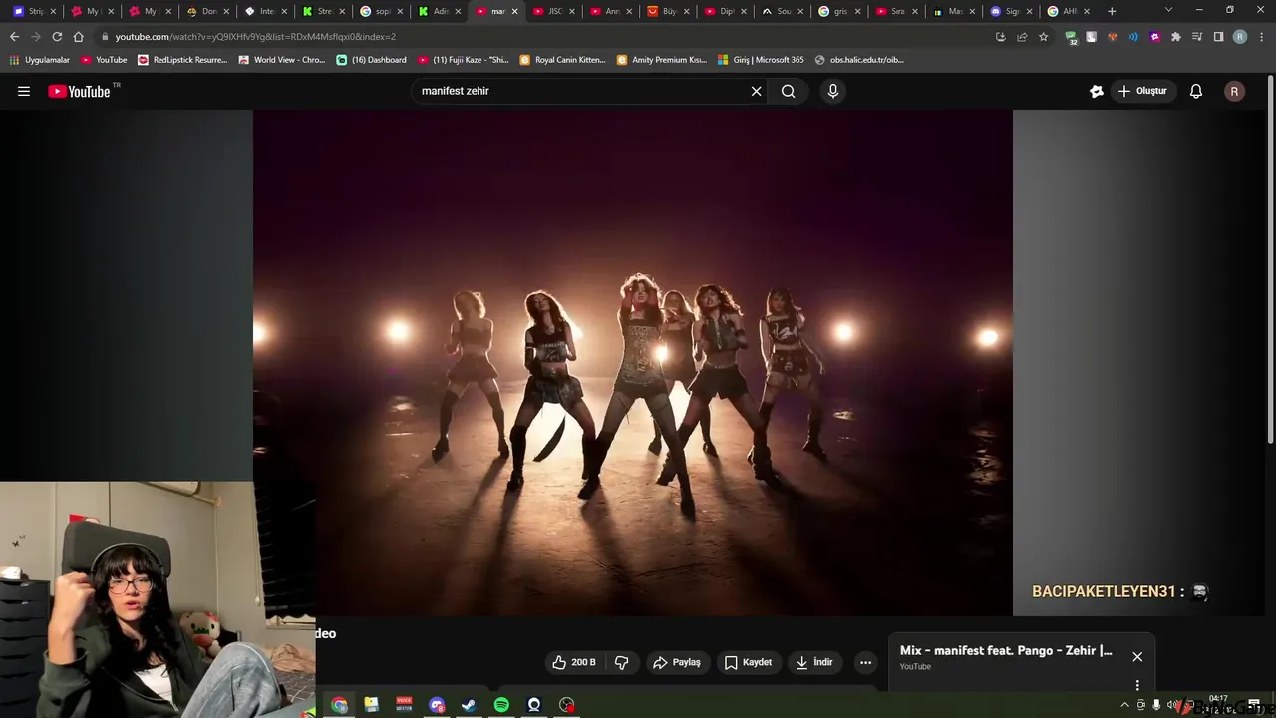Viewport: 1276px width, 718px height.
Task: Open YouTube notifications bell
Action: [1196, 91]
